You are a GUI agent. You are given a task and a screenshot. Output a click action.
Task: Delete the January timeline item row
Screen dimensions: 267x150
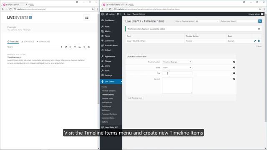(x=259, y=41)
